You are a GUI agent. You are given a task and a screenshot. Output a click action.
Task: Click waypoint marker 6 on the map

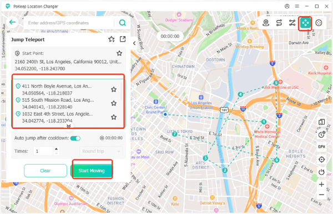click(276, 160)
